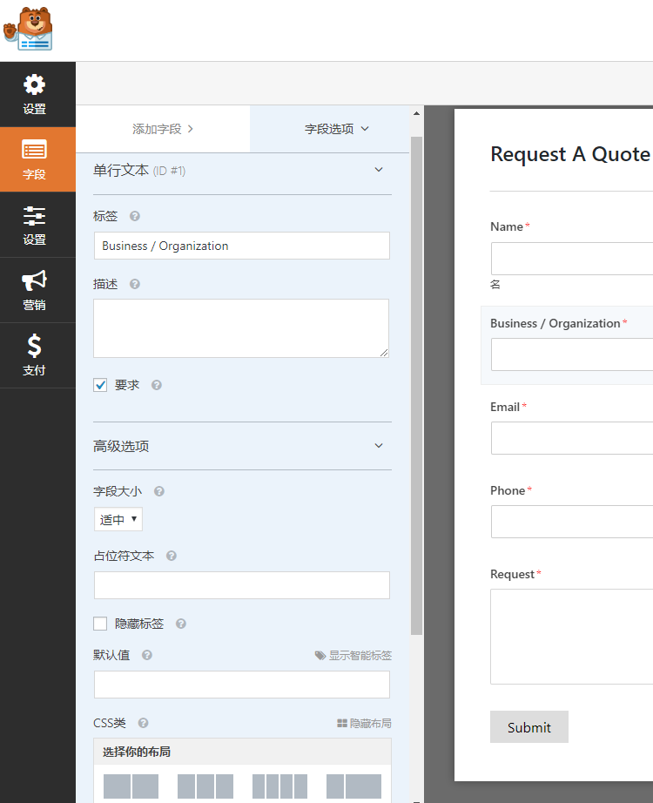Collapse the 单行文本 section chevron
Image resolution: width=653 pixels, height=803 pixels.
[379, 170]
